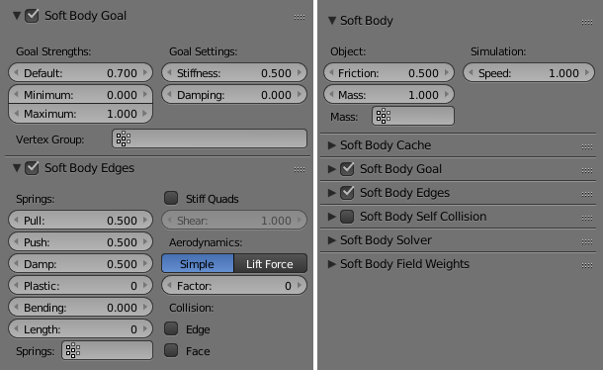
Task: Grab drag handle of Soft Body Field Weights panel
Action: [x=587, y=265]
